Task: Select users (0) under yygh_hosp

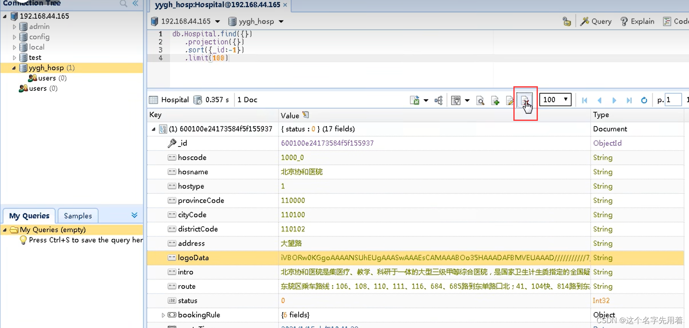Action: click(47, 78)
